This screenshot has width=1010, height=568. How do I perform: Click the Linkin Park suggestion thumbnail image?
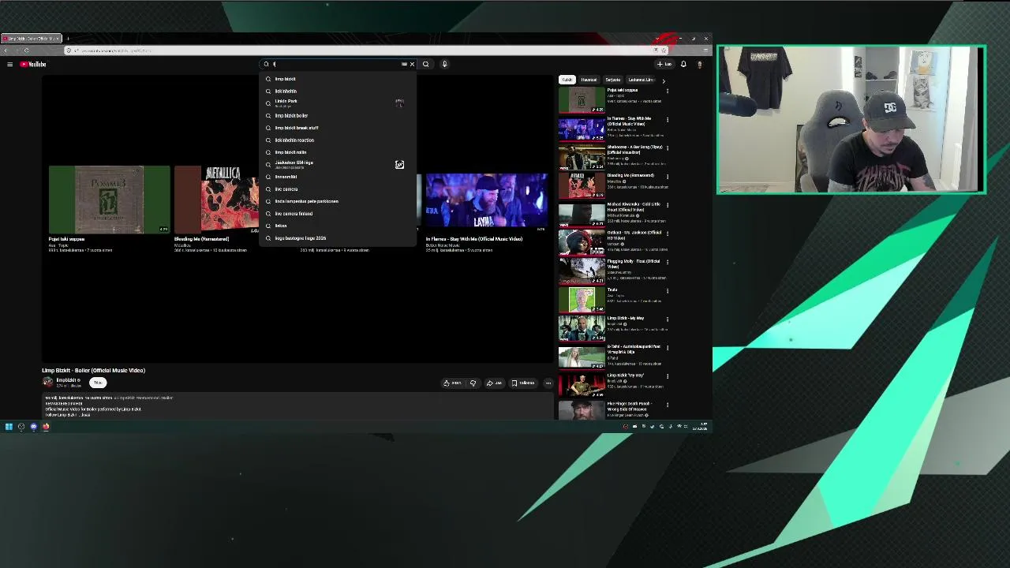399,103
